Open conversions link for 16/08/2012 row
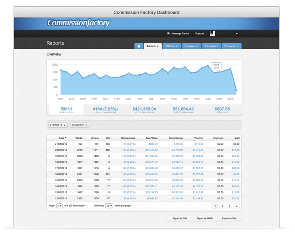Image resolution: width=295 pixels, height=238 pixels. (129, 174)
